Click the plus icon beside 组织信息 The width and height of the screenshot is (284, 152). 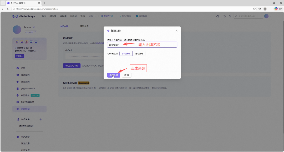pyautogui.click(x=40, y=119)
